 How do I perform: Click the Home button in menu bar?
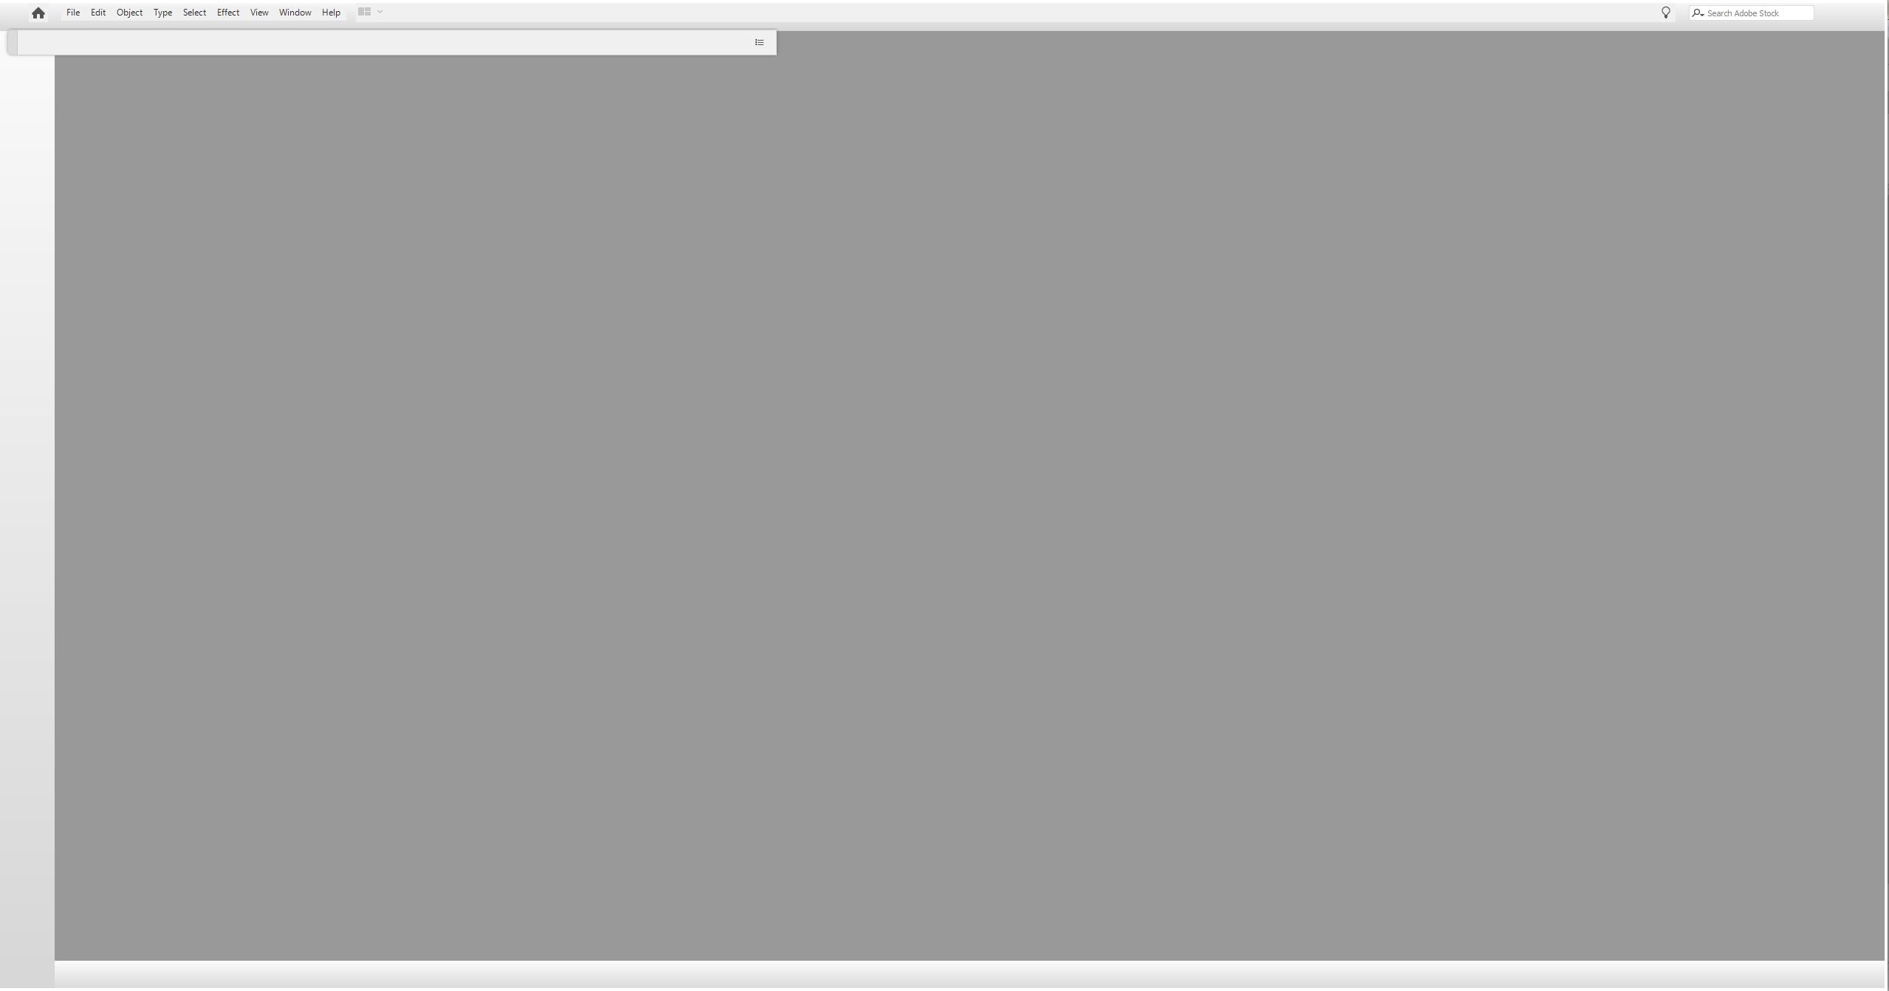(35, 13)
